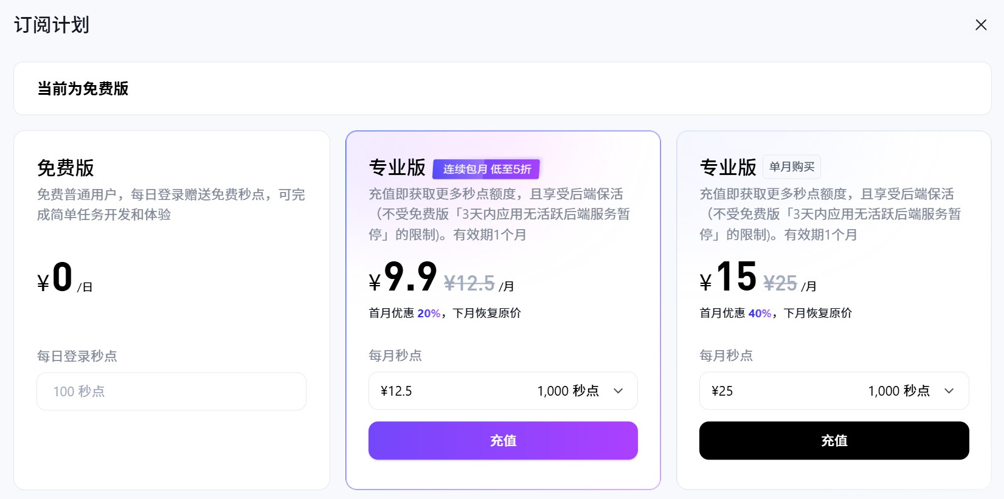Click the purple 充值 recharge button
Image resolution: width=1004 pixels, height=499 pixels.
tap(502, 440)
